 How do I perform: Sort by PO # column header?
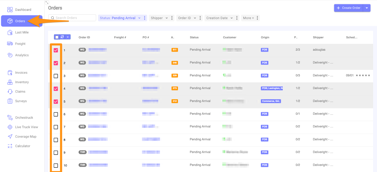pyautogui.click(x=146, y=37)
